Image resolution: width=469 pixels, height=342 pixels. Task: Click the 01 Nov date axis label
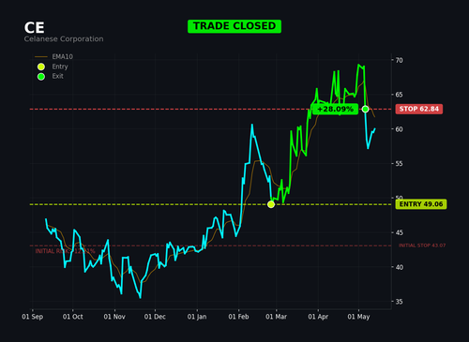point(114,317)
